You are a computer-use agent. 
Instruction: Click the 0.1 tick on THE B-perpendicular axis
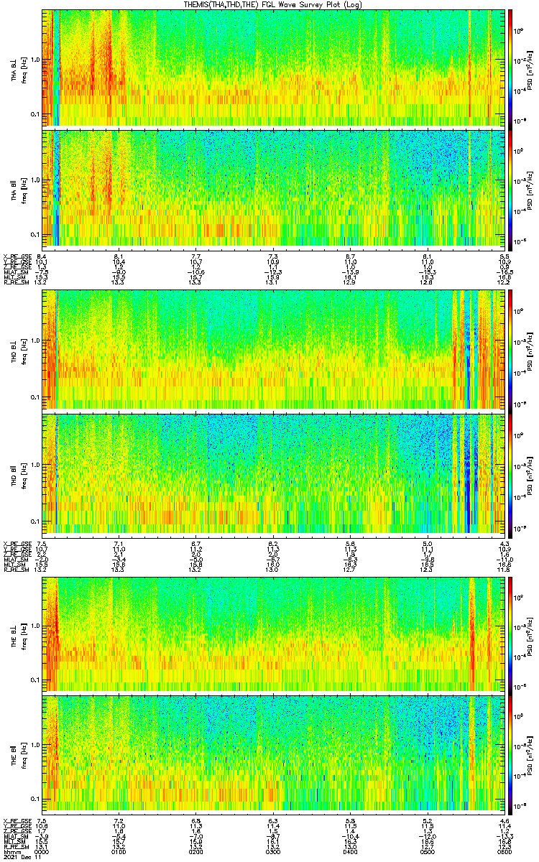(35, 680)
